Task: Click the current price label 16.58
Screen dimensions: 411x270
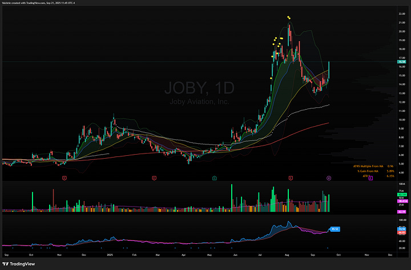Action: pos(401,62)
